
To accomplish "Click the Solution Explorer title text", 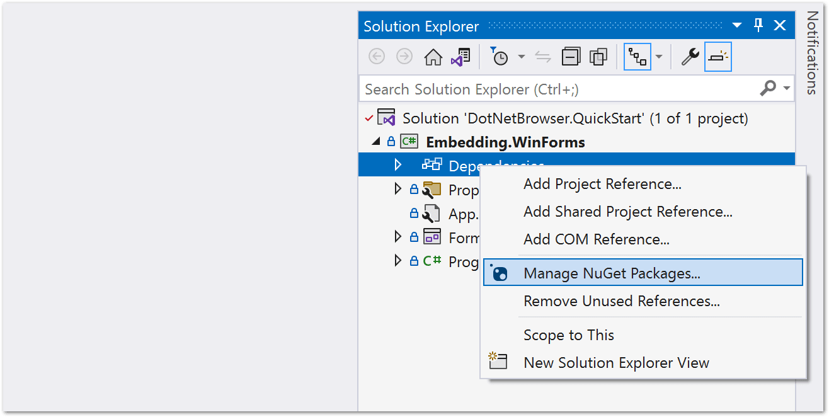I will [421, 26].
